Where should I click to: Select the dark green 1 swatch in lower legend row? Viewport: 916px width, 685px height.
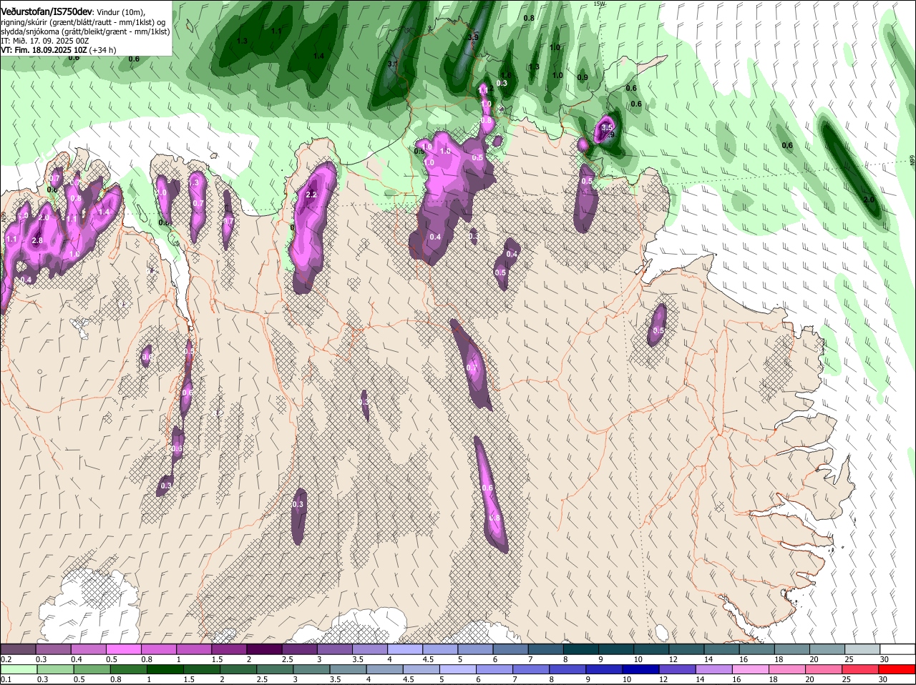tap(165, 669)
